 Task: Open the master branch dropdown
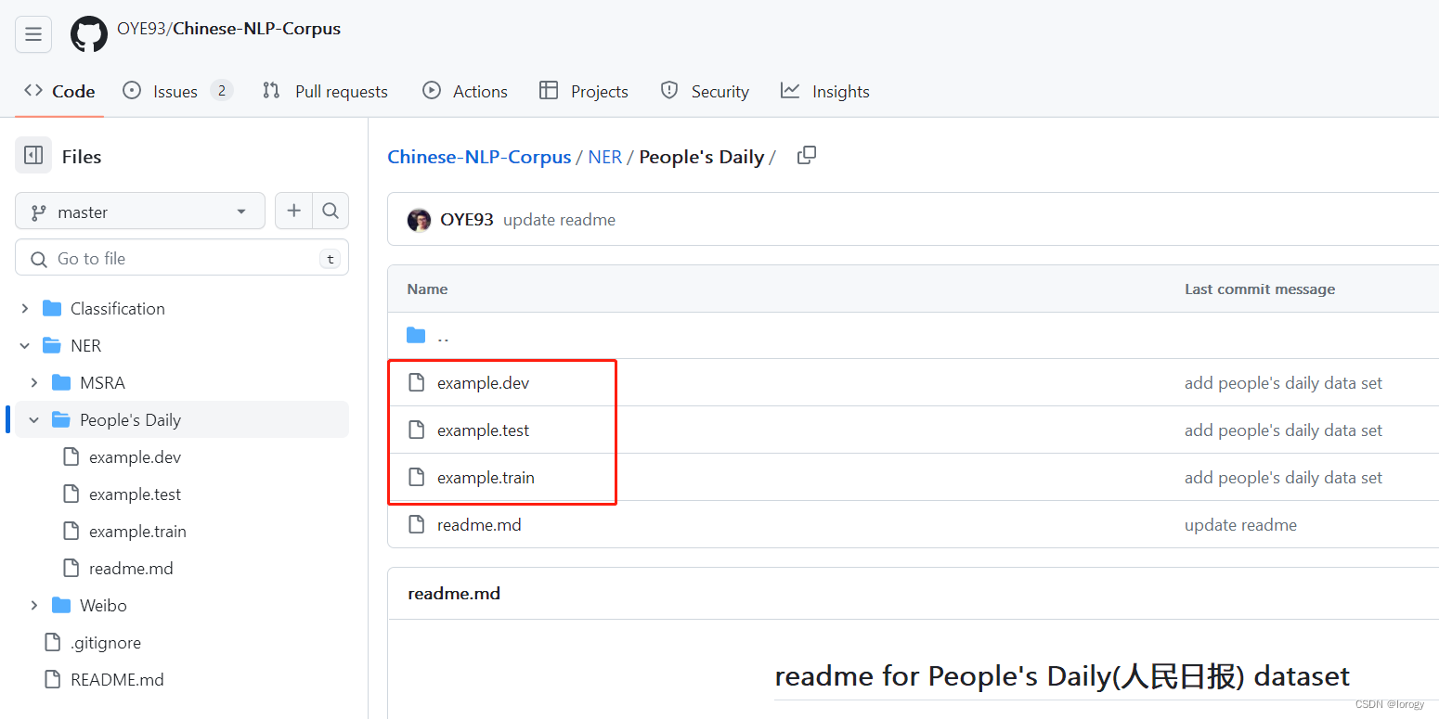140,212
